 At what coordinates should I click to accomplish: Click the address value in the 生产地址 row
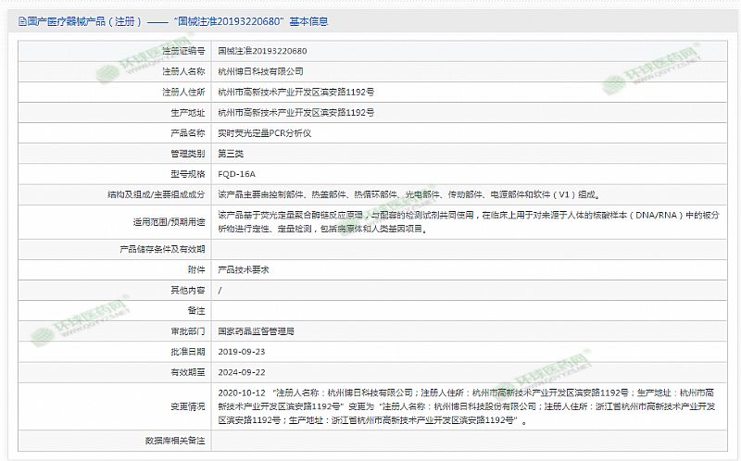click(x=295, y=112)
